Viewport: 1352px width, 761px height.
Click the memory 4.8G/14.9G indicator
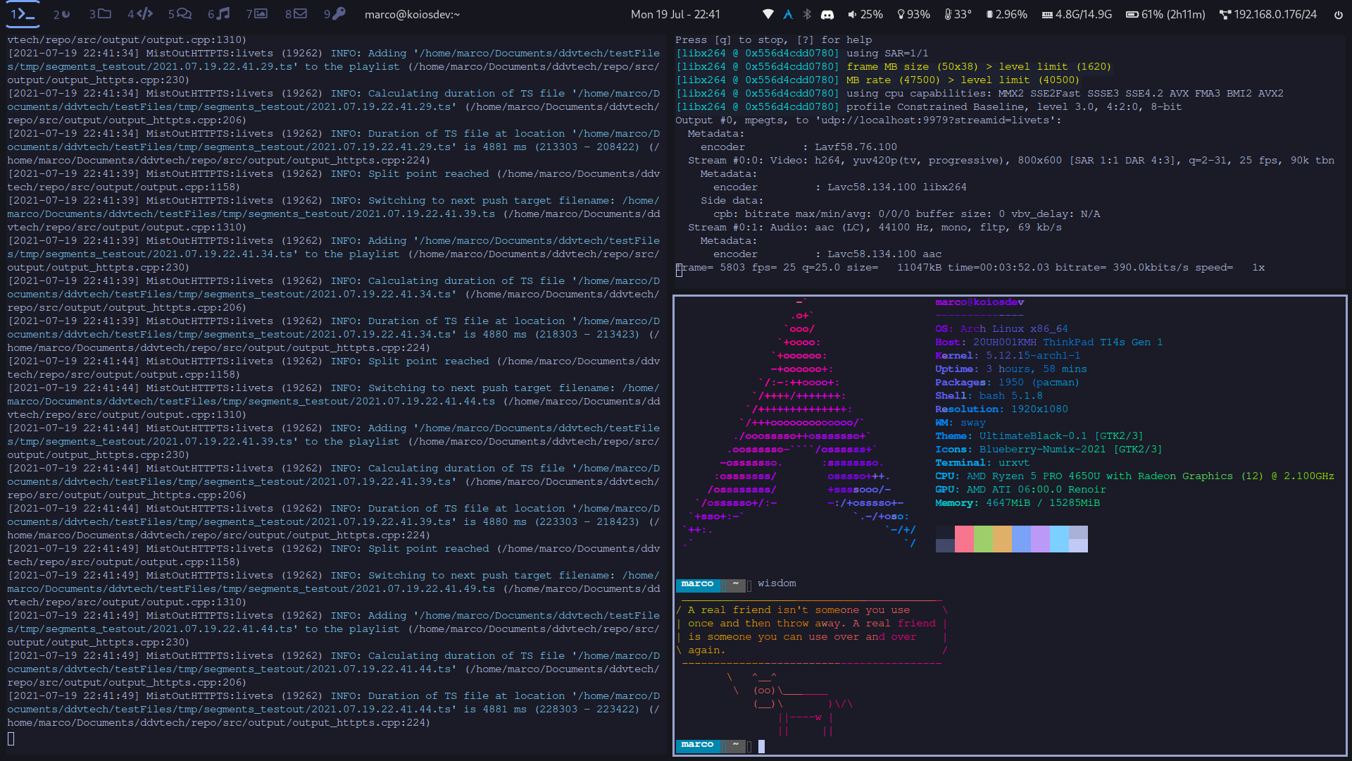pyautogui.click(x=1077, y=14)
